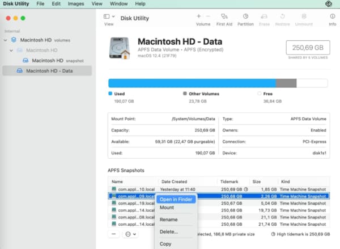This screenshot has width=340, height=249.
Task: Open the Edit menu
Action: point(56,4)
